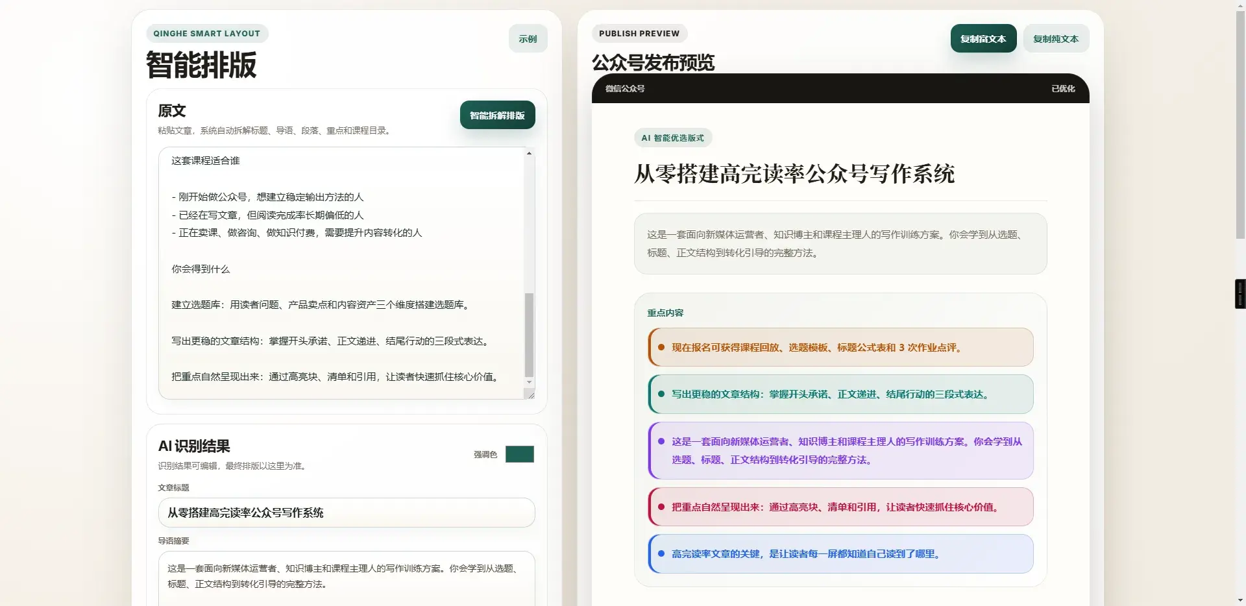The image size is (1246, 606).
Task: Click the blue highlight card 高完读率文章的关键
Action: (x=840, y=554)
